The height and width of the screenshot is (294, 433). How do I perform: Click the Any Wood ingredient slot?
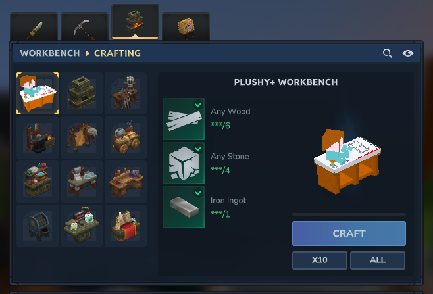[x=184, y=119]
